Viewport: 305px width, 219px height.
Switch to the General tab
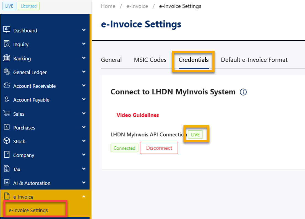(x=111, y=60)
